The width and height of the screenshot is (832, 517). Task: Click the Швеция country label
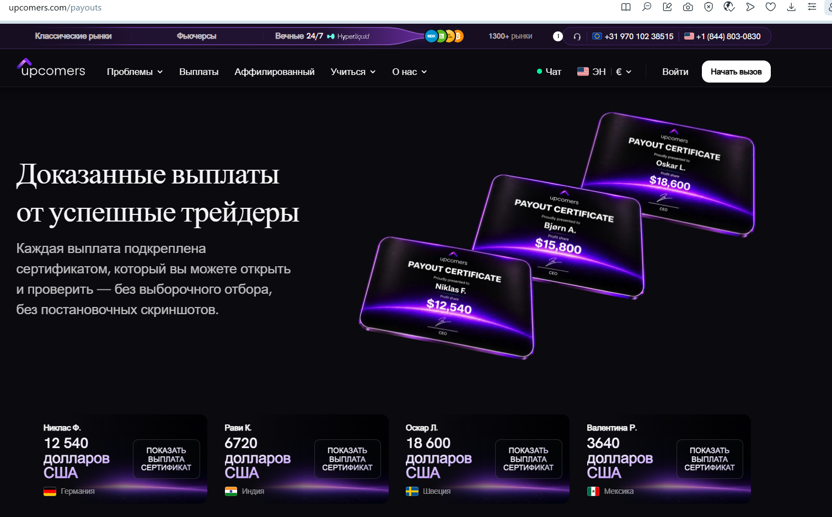pos(437,491)
